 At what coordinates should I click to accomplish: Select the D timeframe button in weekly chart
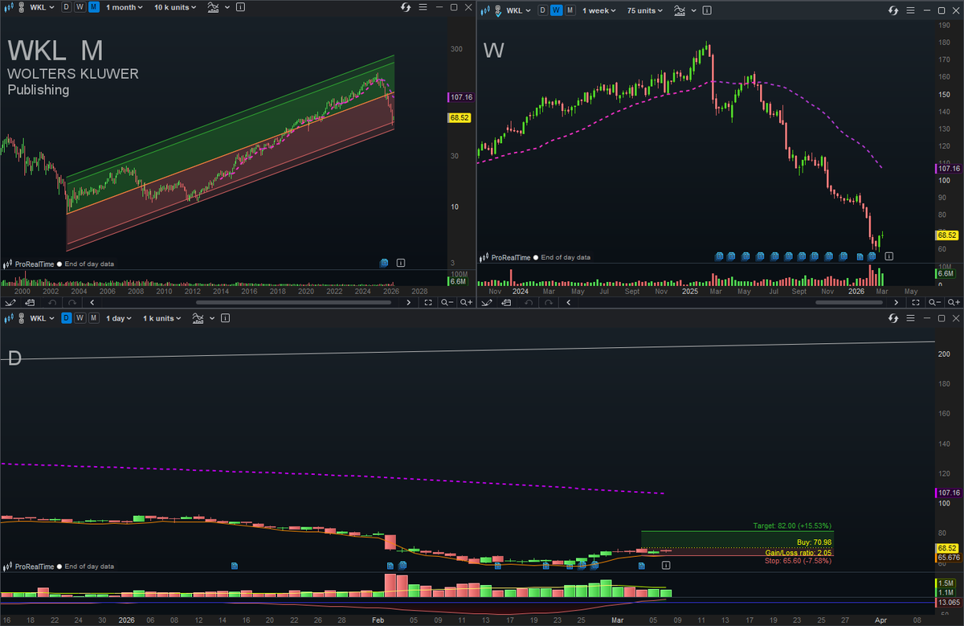click(544, 10)
